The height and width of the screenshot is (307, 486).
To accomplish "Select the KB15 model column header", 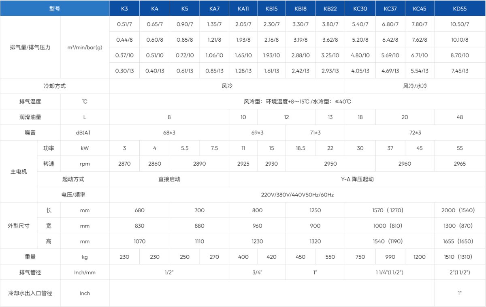I will click(x=271, y=8).
